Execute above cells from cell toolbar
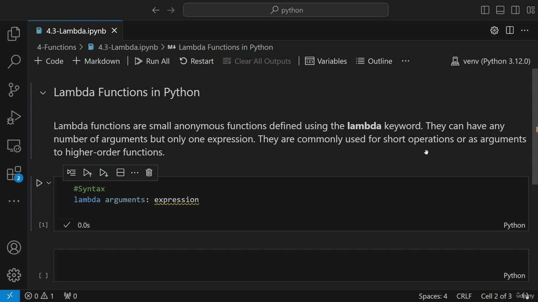538x302 pixels. 87,172
